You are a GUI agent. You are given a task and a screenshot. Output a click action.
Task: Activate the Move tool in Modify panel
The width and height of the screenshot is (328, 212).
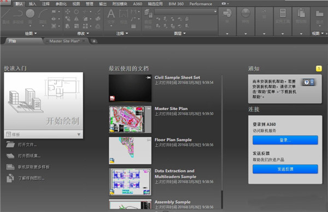coord(68,11)
